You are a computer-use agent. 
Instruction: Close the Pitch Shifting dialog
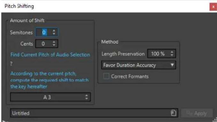pyautogui.click(x=213, y=7)
